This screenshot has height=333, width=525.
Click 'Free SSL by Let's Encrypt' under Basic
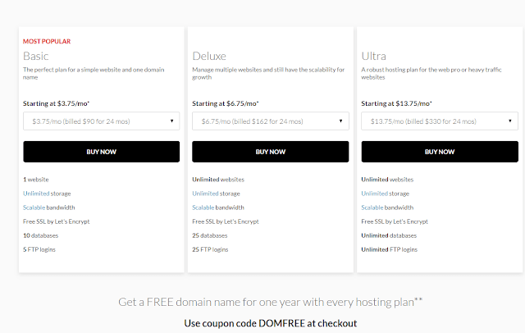coord(57,221)
